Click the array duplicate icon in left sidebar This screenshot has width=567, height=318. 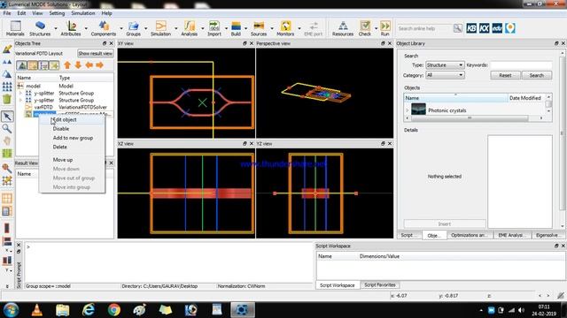pos(7,87)
